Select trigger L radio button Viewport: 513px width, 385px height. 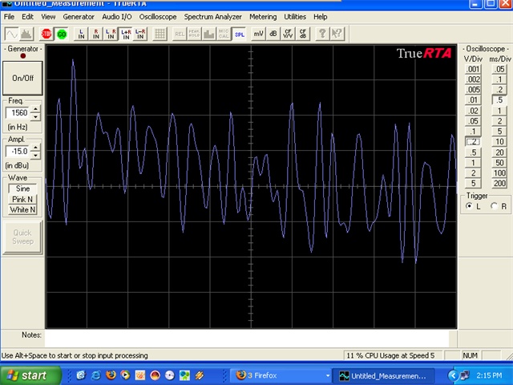coord(470,206)
